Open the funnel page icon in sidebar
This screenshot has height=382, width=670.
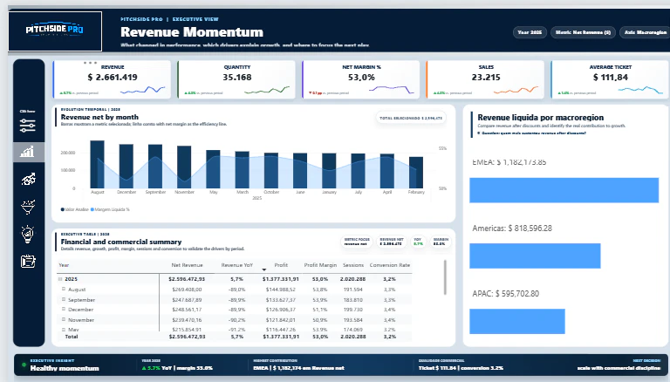coord(28,207)
